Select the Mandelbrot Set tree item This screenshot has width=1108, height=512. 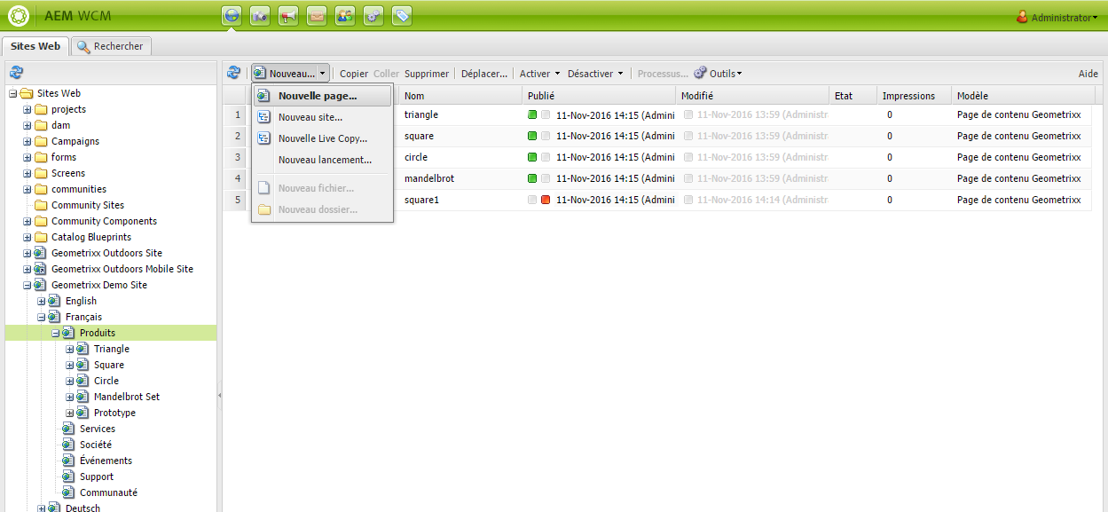pos(127,397)
